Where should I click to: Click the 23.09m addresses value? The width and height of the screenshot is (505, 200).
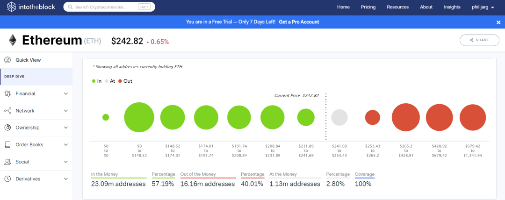click(x=118, y=184)
